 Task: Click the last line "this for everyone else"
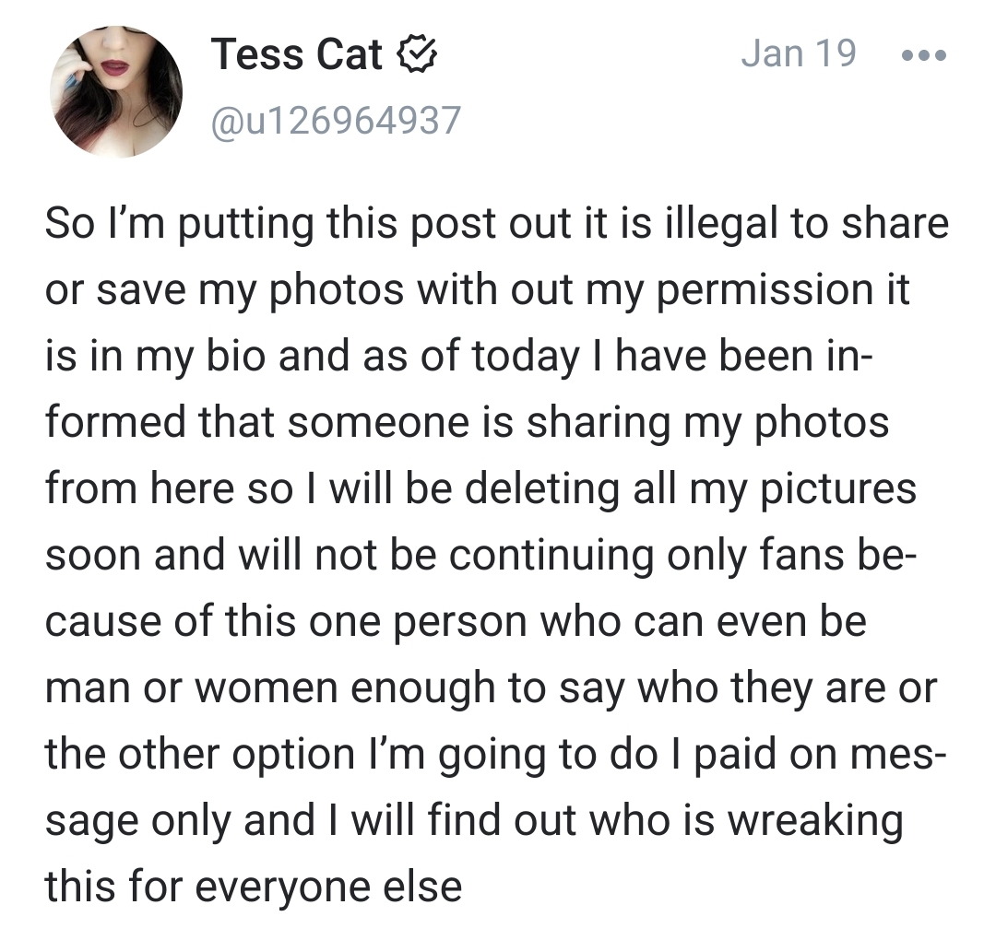[254, 887]
